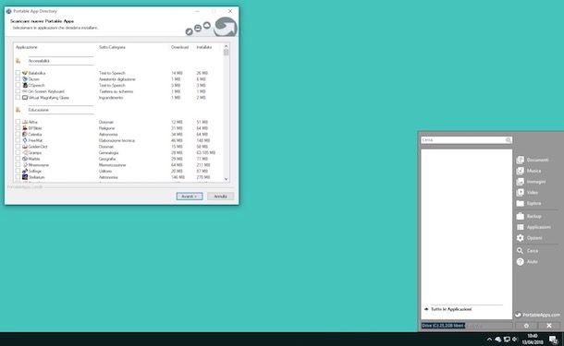Tick the Dicom checkbox
The image size is (564, 346).
[x=18, y=79]
